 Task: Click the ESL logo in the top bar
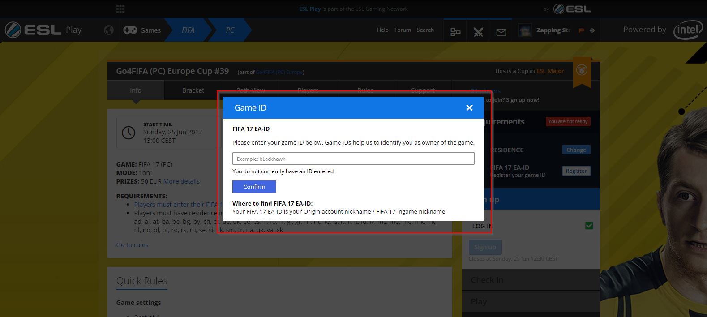572,9
